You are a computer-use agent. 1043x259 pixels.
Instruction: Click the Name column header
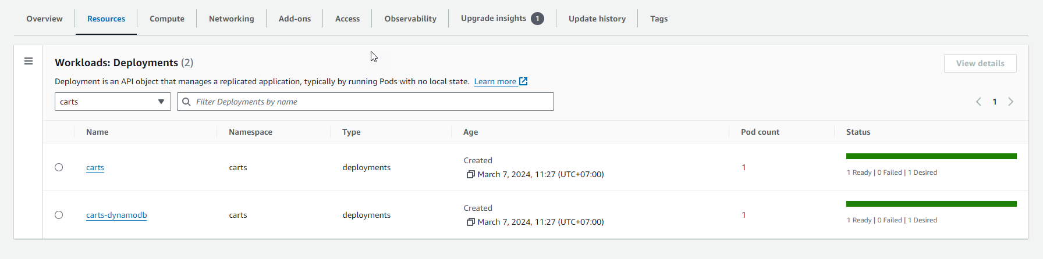97,132
